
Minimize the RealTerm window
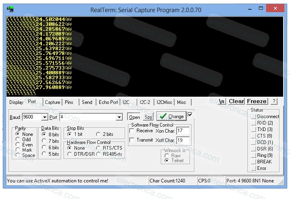coord(250,8)
